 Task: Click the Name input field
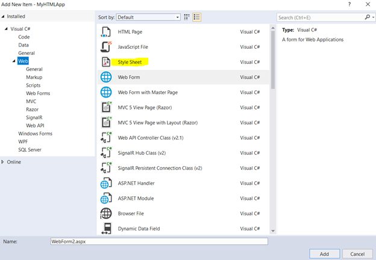point(159,241)
